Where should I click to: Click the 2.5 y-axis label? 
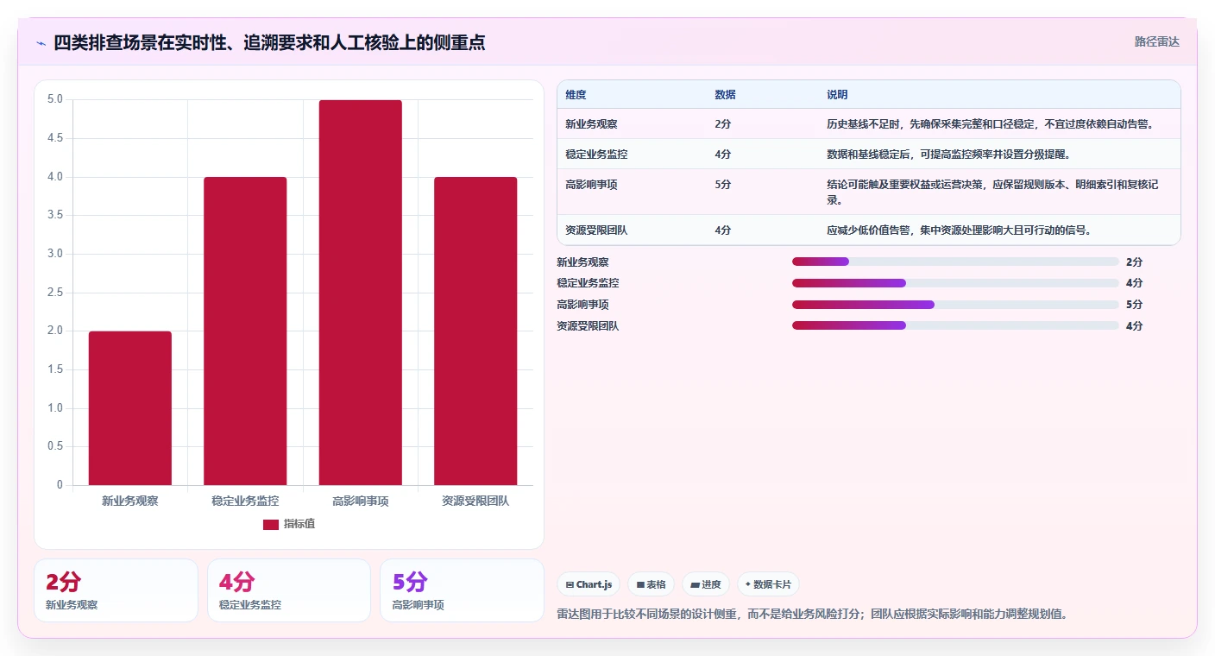point(54,293)
